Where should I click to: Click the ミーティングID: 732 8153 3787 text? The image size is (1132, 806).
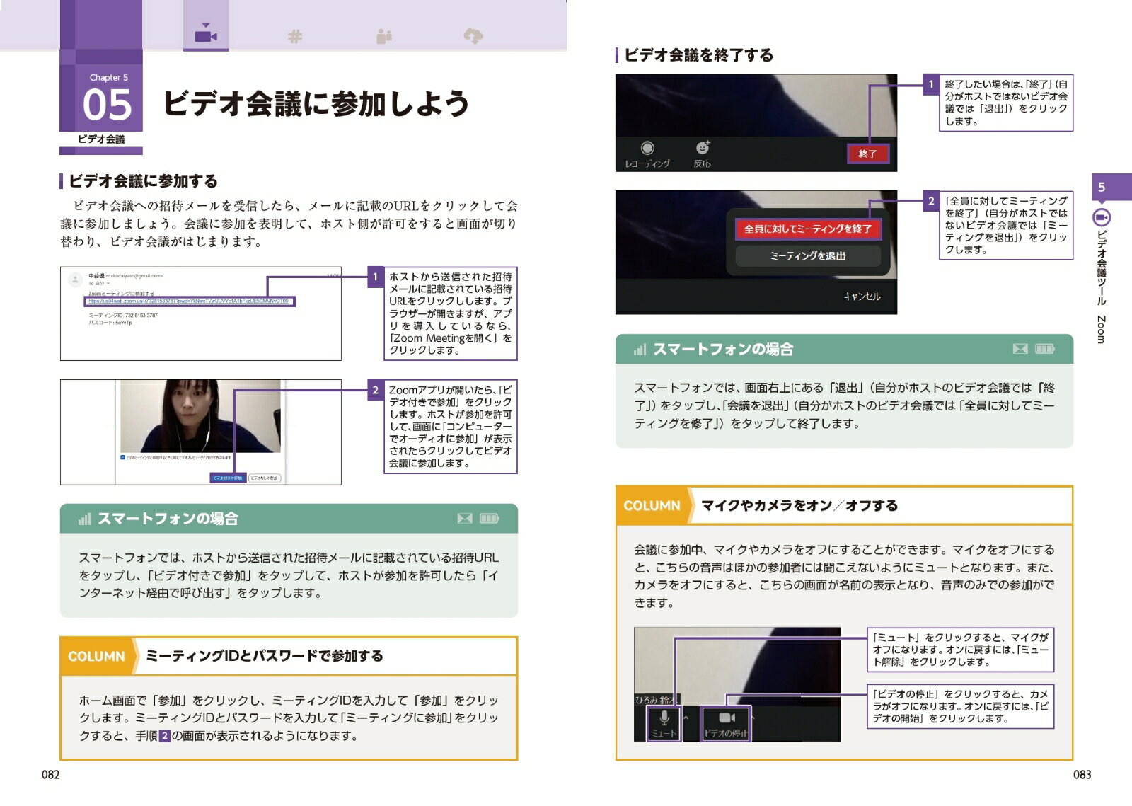tap(123, 316)
